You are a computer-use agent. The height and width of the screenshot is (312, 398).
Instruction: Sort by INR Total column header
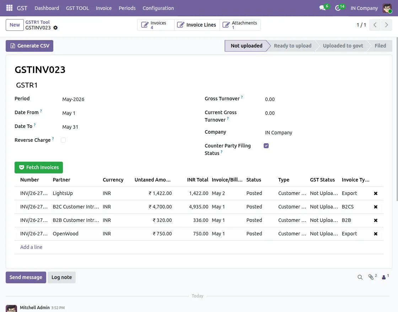(198, 180)
